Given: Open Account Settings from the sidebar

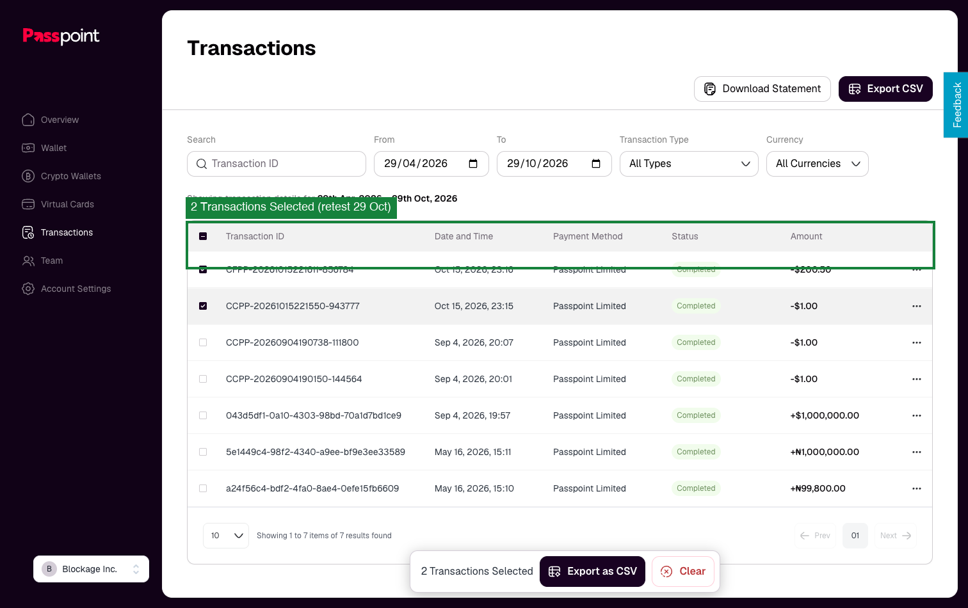Looking at the screenshot, I should point(67,289).
